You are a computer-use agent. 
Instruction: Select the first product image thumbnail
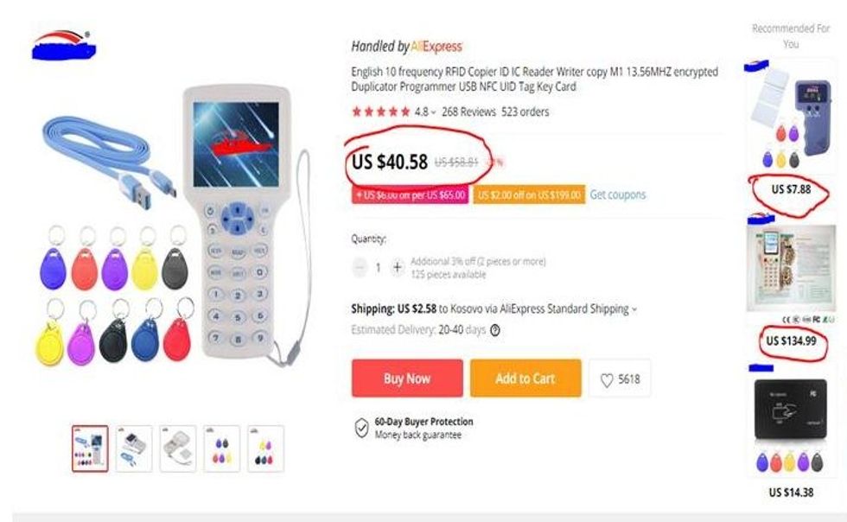point(90,449)
